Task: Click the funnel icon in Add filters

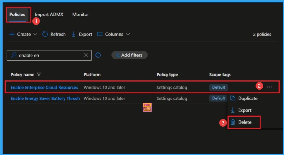Action: click(118, 55)
